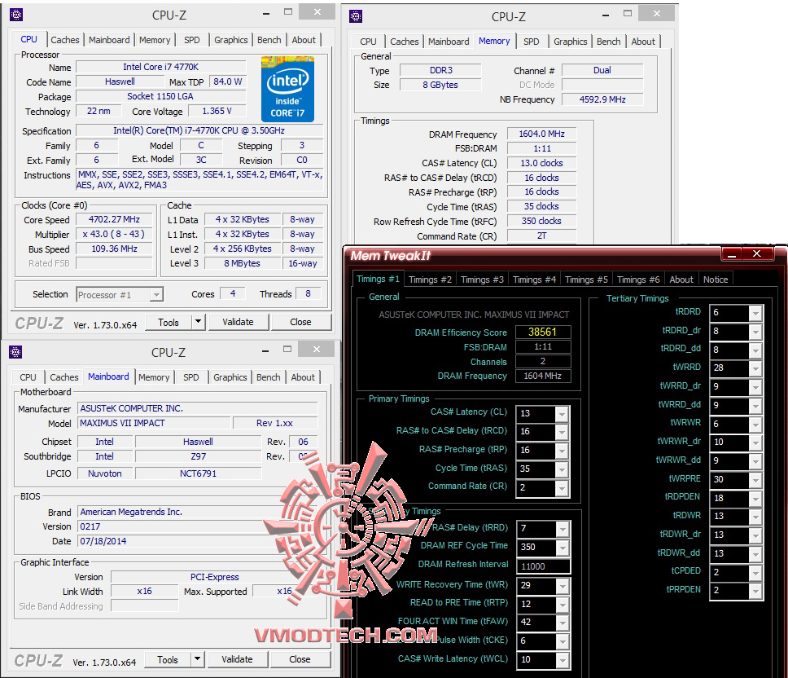This screenshot has width=788, height=678.
Task: Expand the Tools dropdown arrow in the CPU window
Action: pyautogui.click(x=199, y=321)
